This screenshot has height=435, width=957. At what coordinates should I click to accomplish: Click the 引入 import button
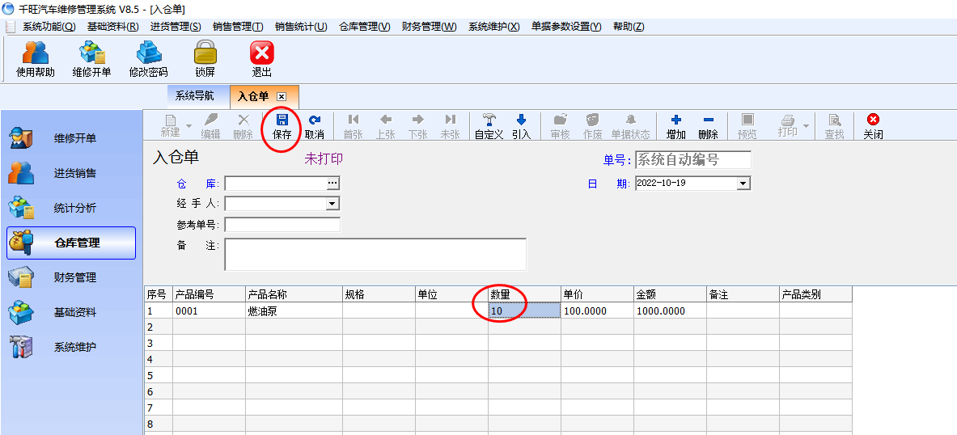[x=521, y=127]
